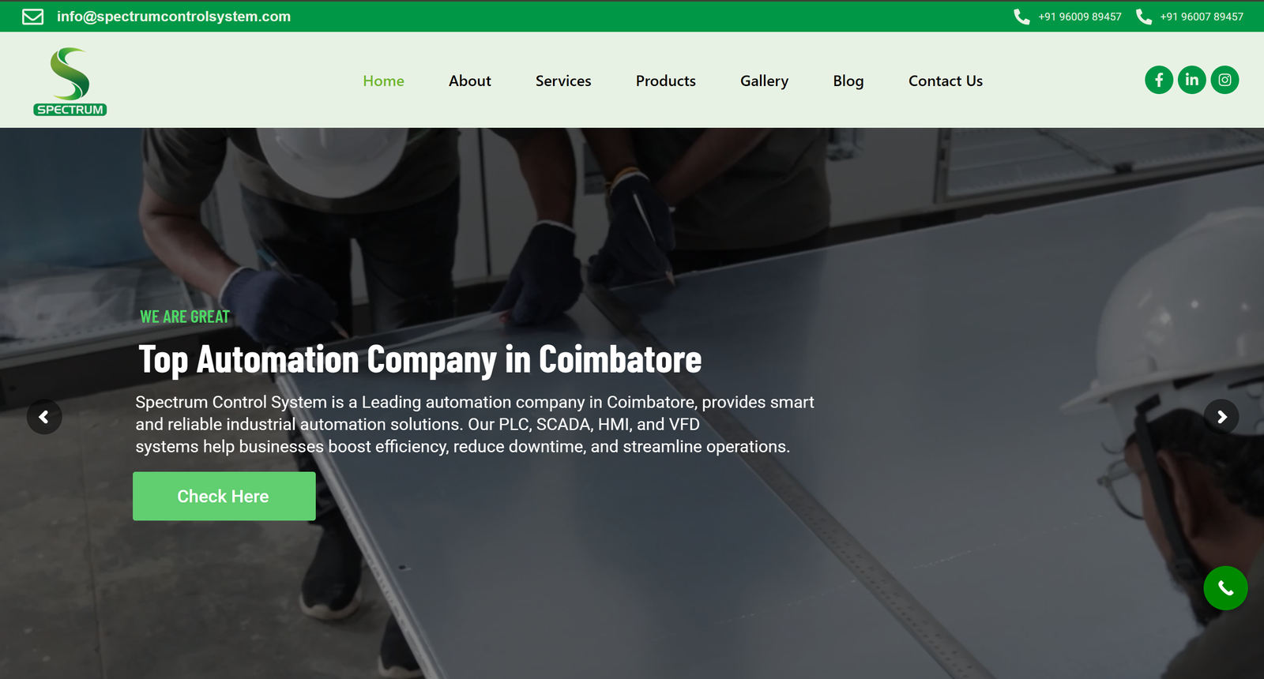Advance to the next slide arrow
This screenshot has height=679, width=1264.
[1221, 417]
